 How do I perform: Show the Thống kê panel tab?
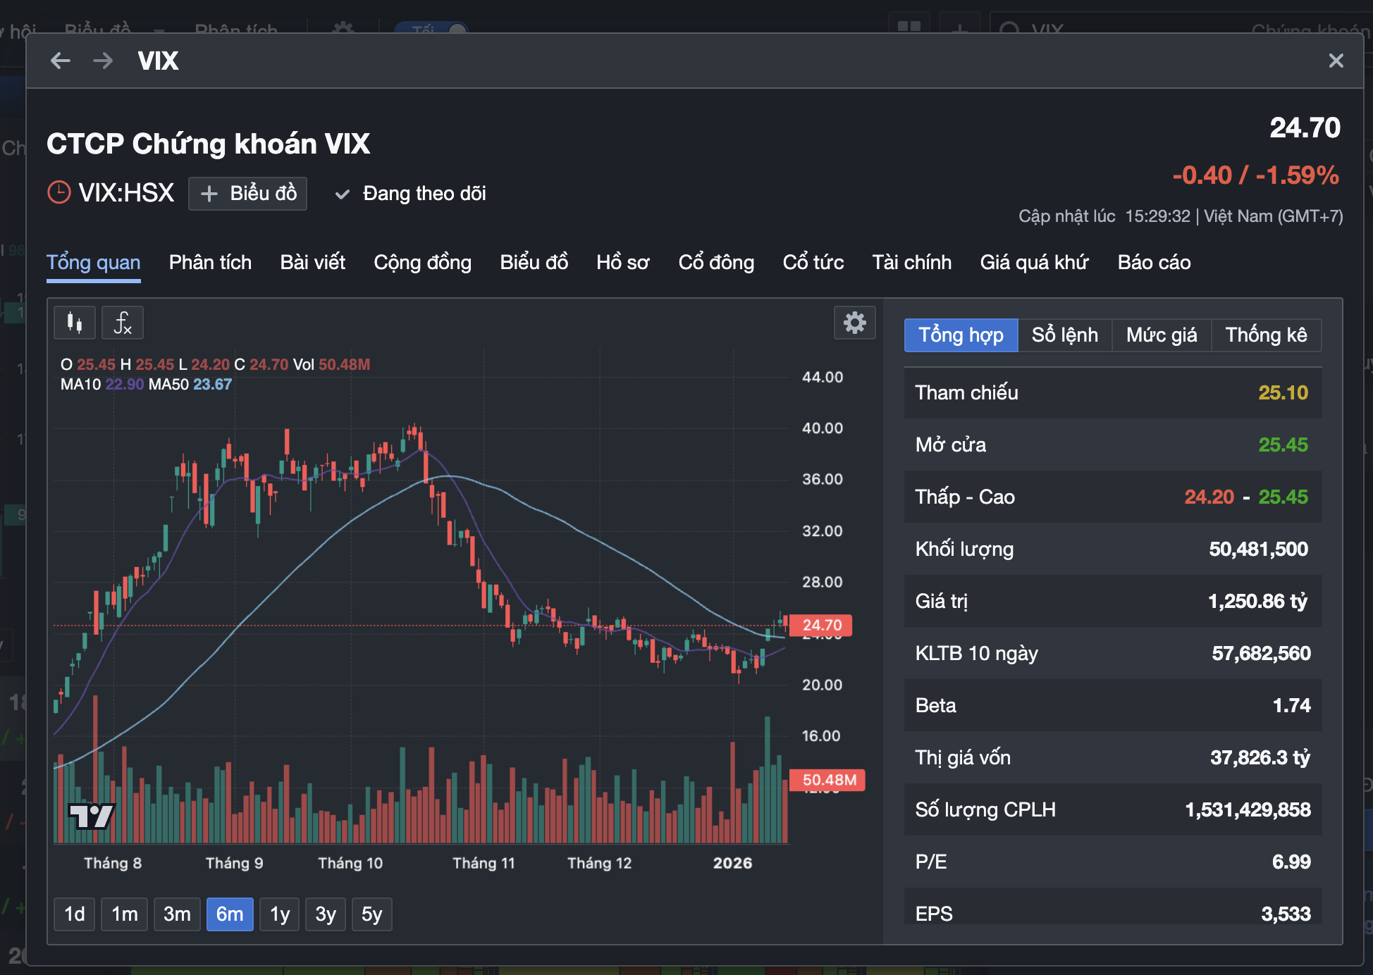click(x=1266, y=335)
